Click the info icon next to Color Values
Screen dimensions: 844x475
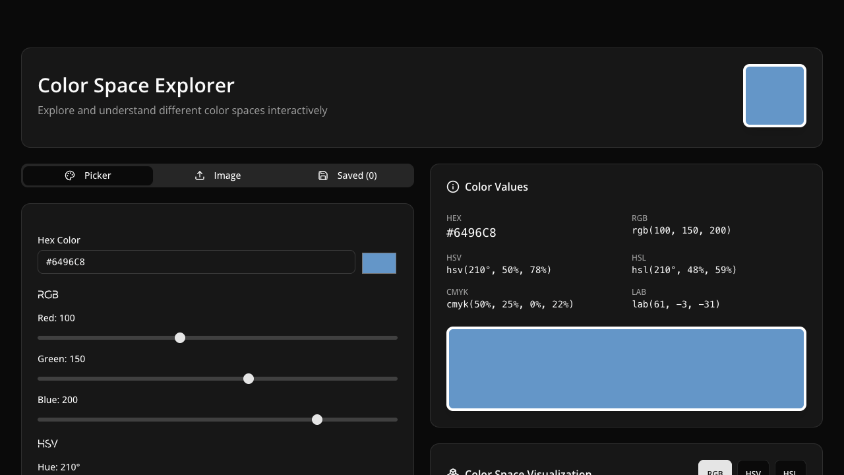tap(453, 187)
